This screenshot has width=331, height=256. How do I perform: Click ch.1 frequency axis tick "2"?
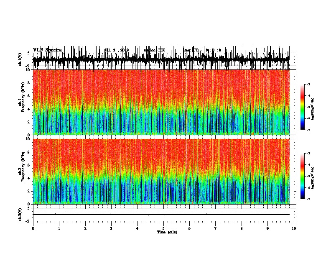(x=29, y=122)
